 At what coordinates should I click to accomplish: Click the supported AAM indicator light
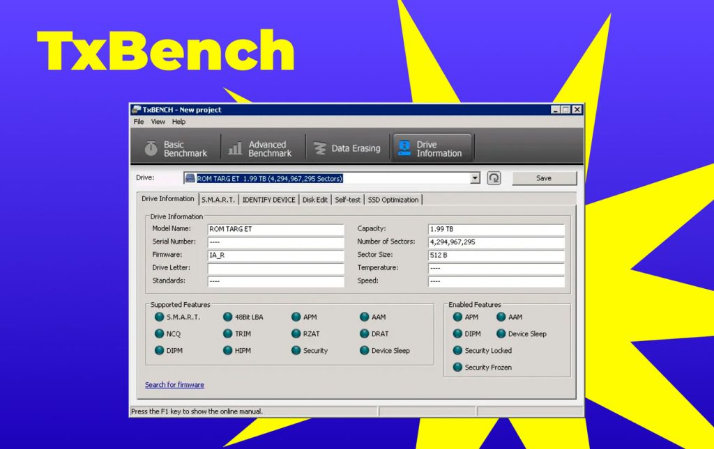point(364,317)
